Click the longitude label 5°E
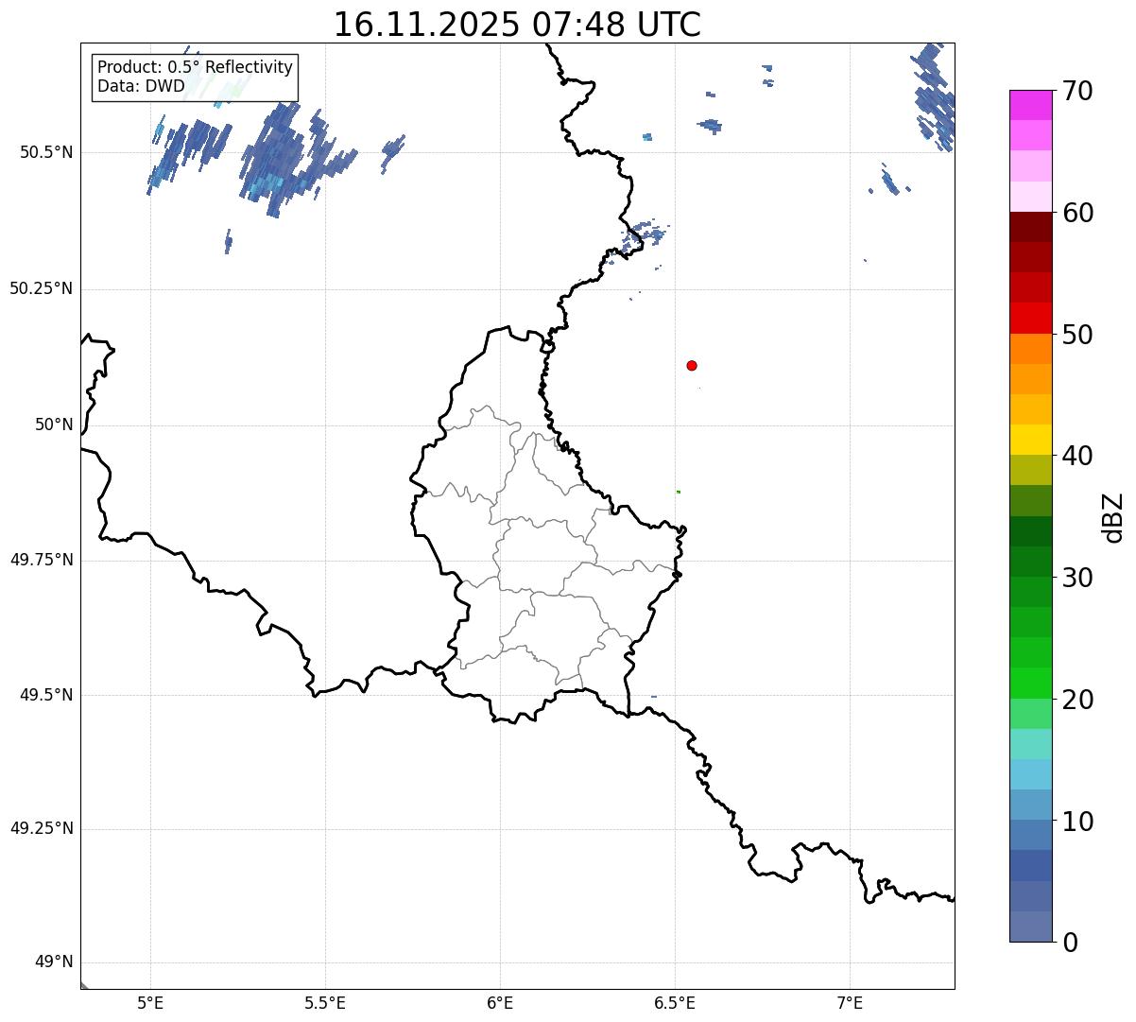 click(150, 1002)
